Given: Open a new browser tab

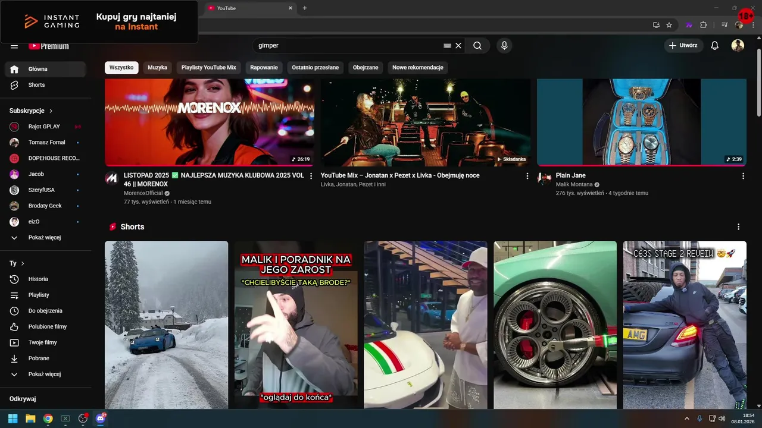Looking at the screenshot, I should 305,8.
